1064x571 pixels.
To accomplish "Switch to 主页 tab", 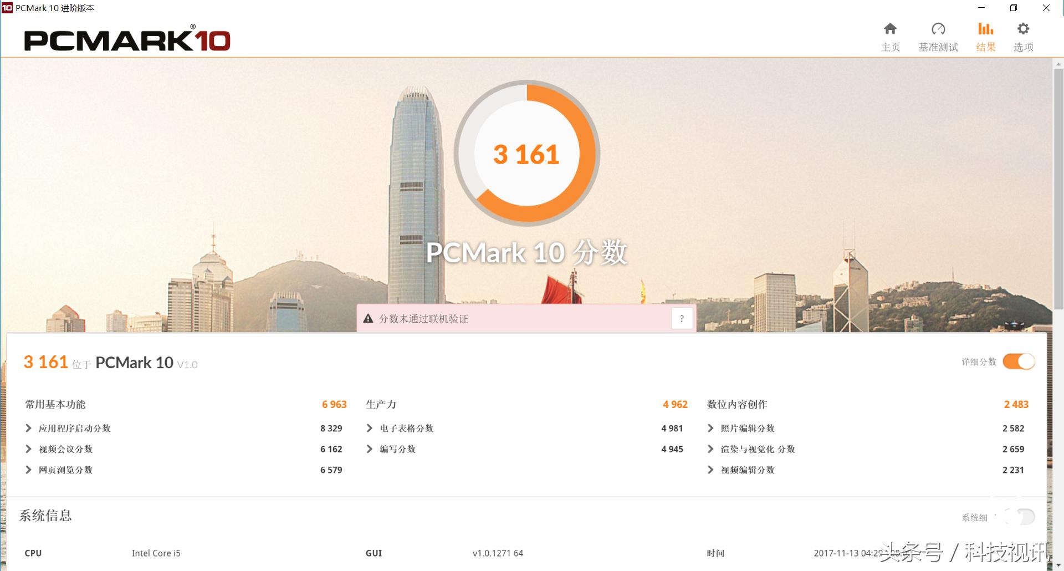I will coord(890,36).
